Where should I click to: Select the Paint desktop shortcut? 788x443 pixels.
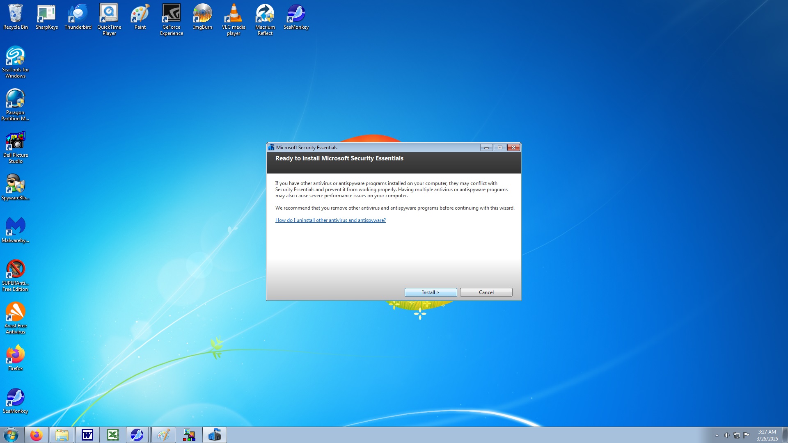point(140,17)
